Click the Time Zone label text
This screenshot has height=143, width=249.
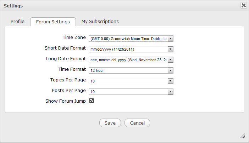click(74, 37)
